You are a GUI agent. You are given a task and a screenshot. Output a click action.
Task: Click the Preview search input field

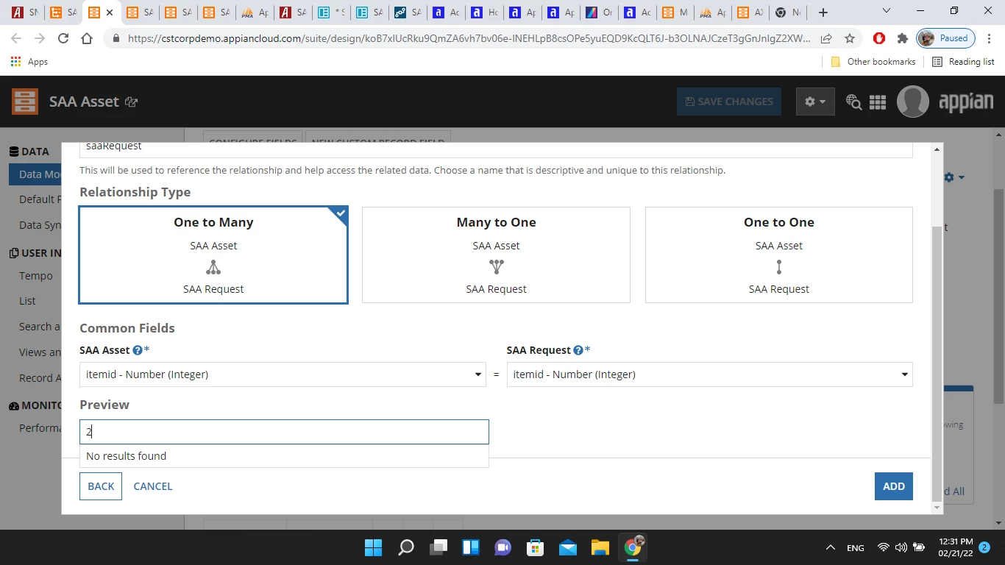tap(284, 432)
